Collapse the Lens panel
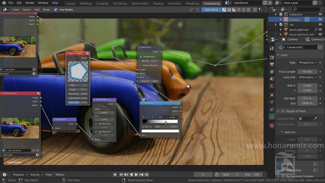Viewport: 325px width, 183px height. pyautogui.click(x=279, y=55)
